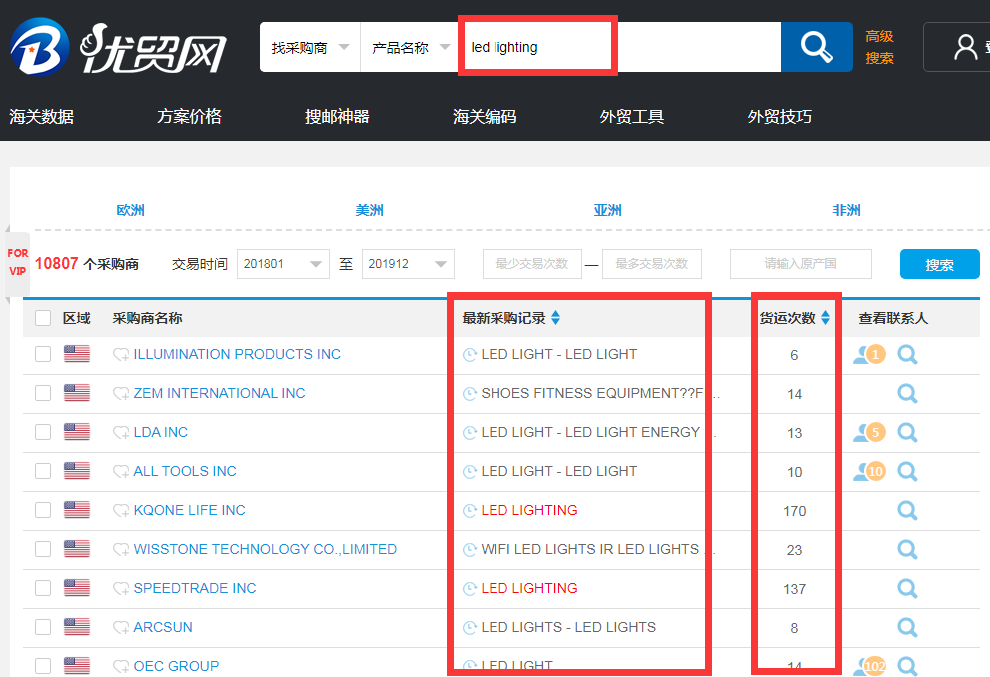Favorite KQONE LIFE INC heart icon
990x677 pixels.
tap(121, 511)
